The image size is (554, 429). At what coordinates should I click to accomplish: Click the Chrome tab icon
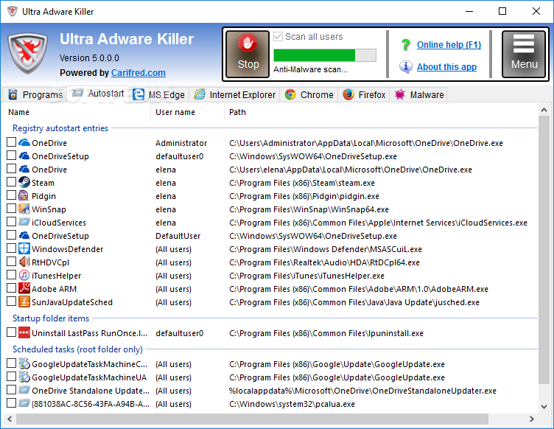click(290, 94)
